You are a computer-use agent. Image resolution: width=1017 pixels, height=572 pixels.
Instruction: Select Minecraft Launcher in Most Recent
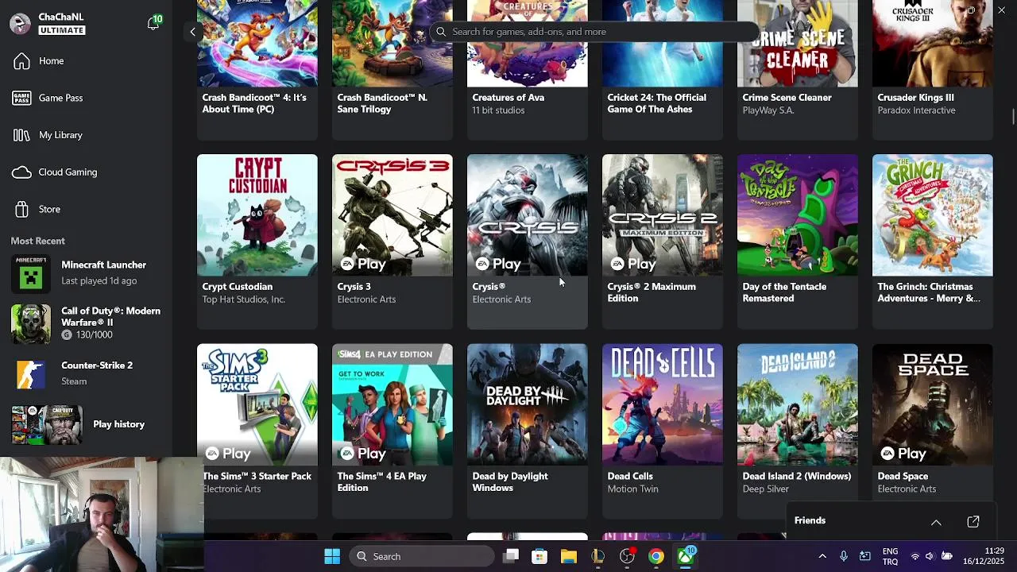point(86,272)
